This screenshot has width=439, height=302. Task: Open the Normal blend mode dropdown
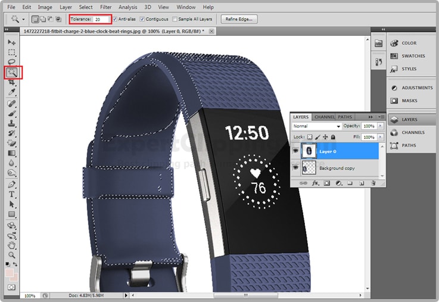pos(316,127)
